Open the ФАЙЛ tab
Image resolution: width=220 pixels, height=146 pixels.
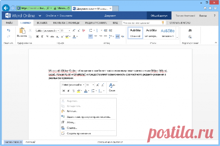pyautogui.click(x=9, y=23)
